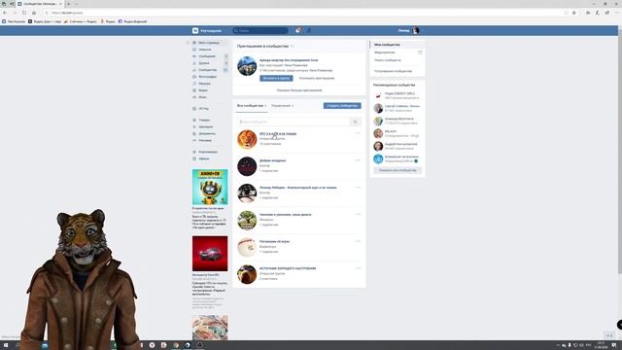Click the Музыка icon in the left menu
622x350 pixels.
pos(194,84)
